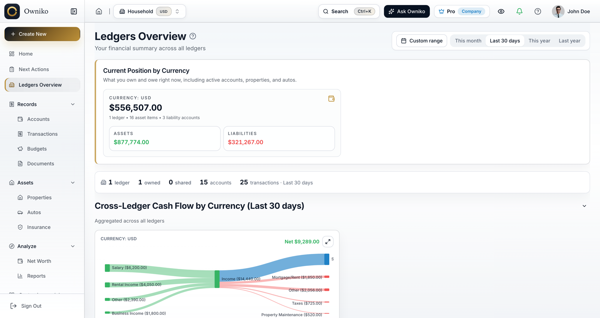Open the Custom range picker

[422, 41]
